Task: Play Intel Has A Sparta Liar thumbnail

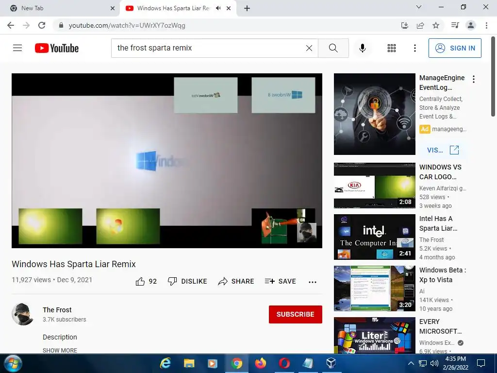Action: pos(374,237)
